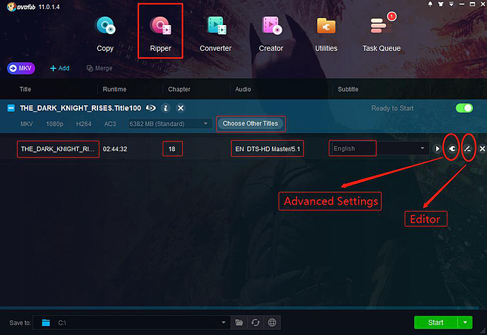The width and height of the screenshot is (487, 335).
Task: Click the Subtitle column header
Action: click(348, 89)
